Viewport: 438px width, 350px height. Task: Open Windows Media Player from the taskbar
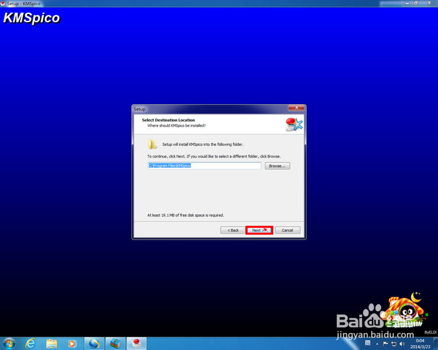[x=72, y=344]
